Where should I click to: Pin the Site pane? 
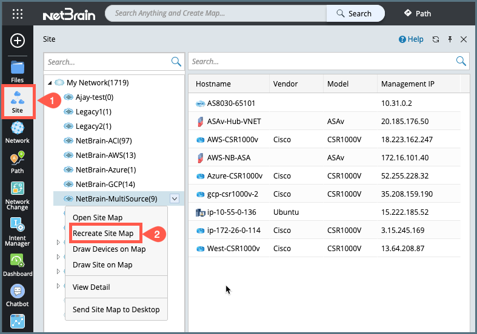(450, 39)
